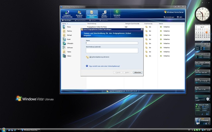Toggle the Ordnerduplizierung aktivieren checkbox
The width and height of the screenshot is (212, 132).
click(90, 57)
